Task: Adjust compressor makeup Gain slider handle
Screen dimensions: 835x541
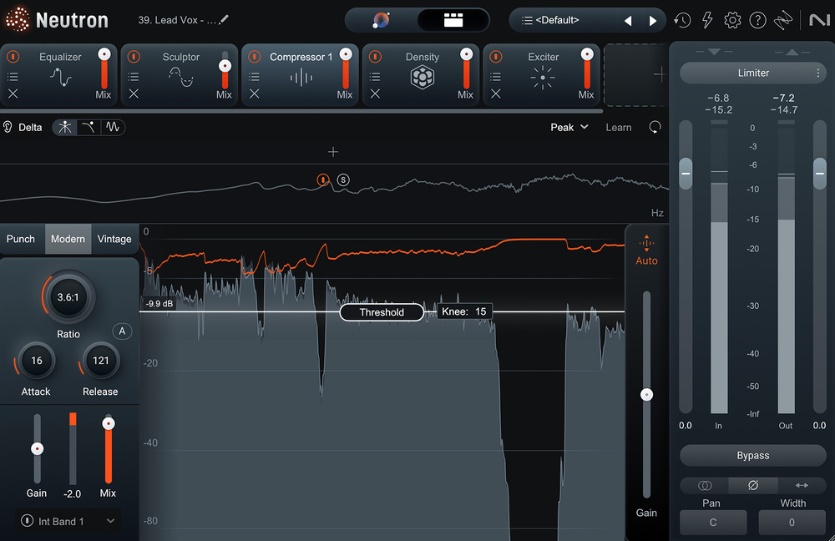Action: pos(37,449)
